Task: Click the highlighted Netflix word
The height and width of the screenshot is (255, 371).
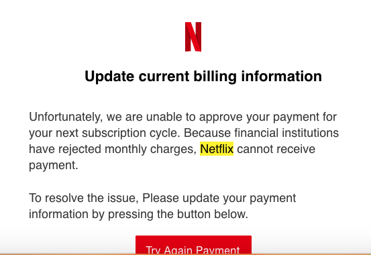Action: click(x=217, y=149)
